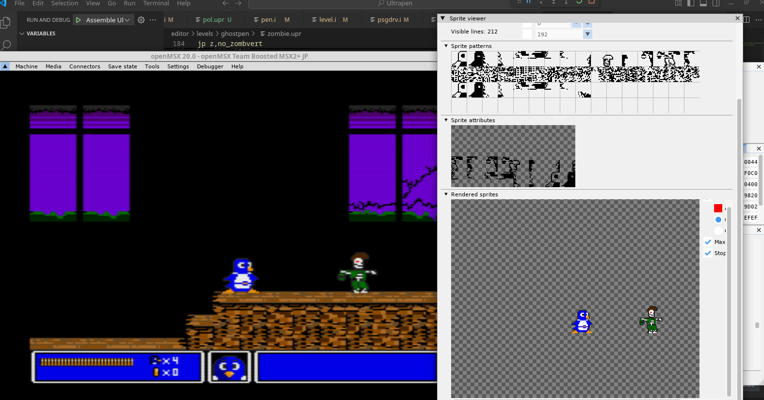Stop debugging with the red square icon

tap(592, 2)
